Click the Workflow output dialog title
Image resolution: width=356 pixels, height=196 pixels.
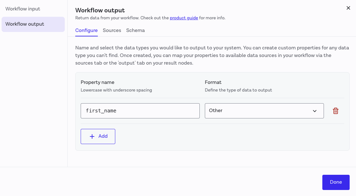point(100,10)
